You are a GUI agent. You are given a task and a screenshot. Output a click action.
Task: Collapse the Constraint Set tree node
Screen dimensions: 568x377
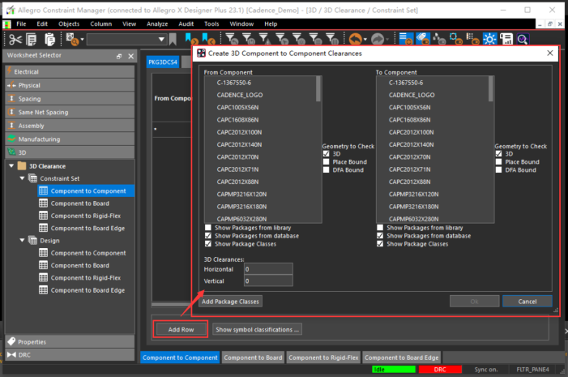pos(22,178)
